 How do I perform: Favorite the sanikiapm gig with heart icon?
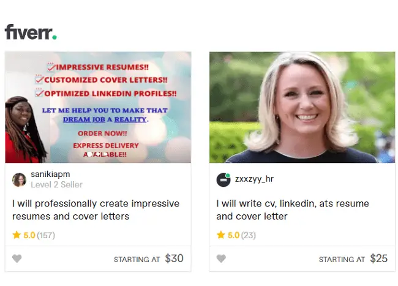coord(17,258)
